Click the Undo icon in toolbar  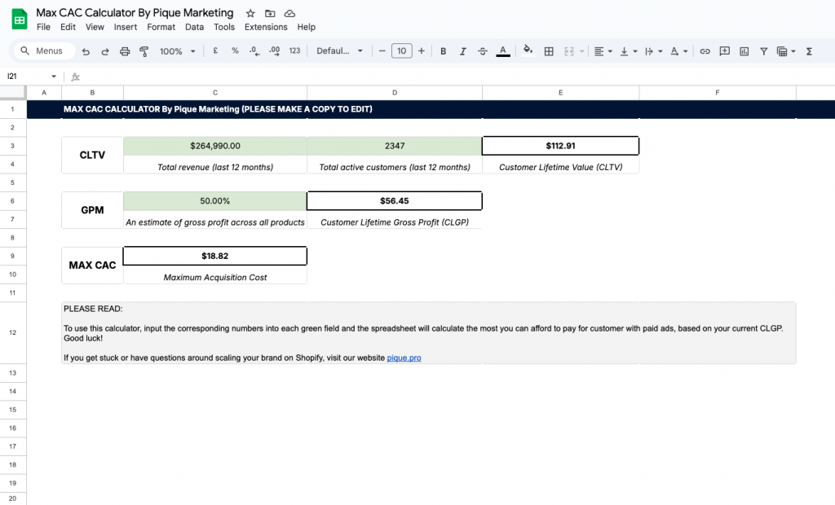click(x=86, y=51)
